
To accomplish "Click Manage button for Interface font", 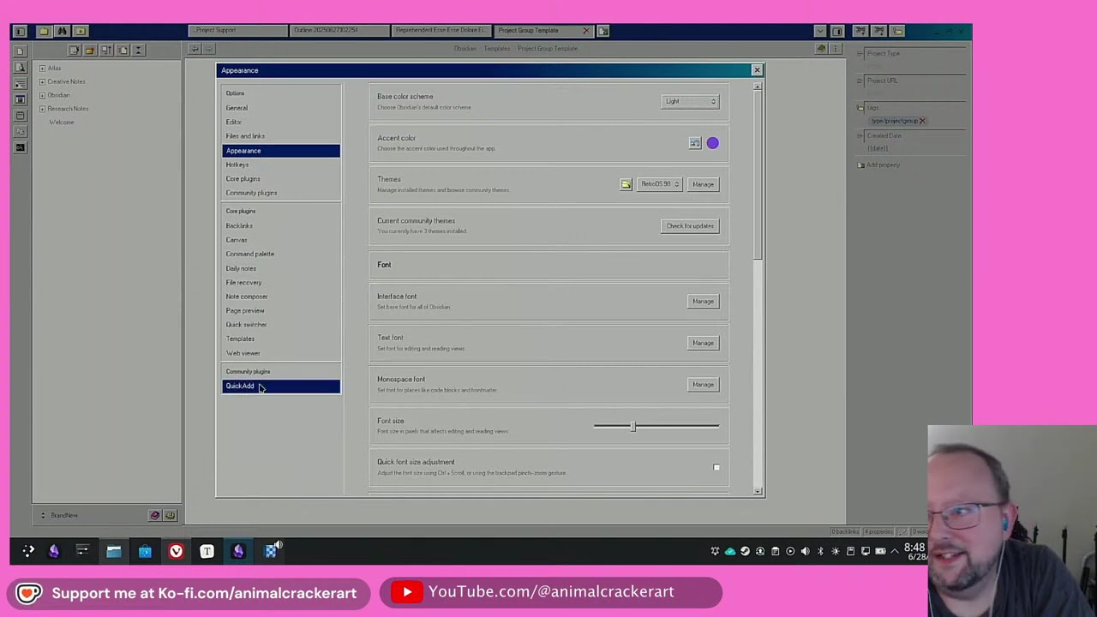I will click(x=703, y=302).
